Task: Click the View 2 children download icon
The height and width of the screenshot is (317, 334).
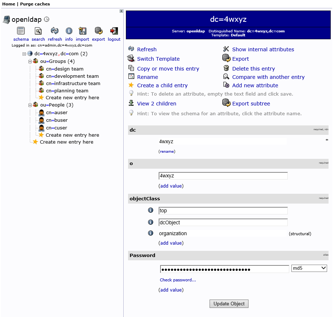Action: click(x=131, y=103)
